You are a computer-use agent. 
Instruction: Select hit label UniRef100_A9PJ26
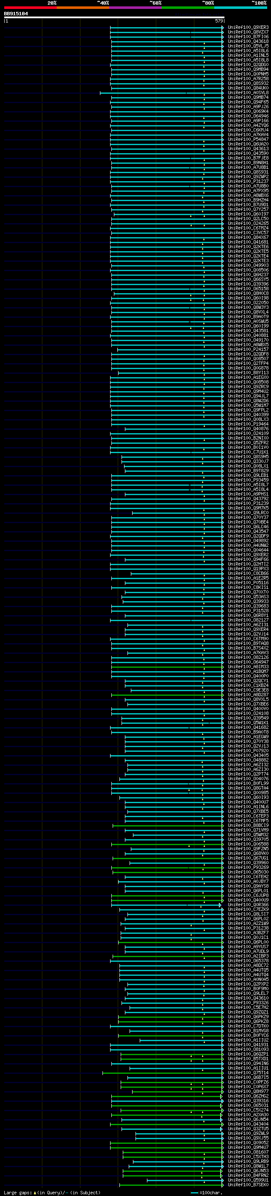(248, 107)
